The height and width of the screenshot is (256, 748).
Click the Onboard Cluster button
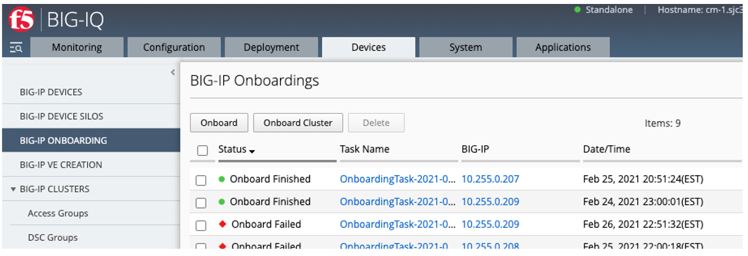(x=298, y=122)
